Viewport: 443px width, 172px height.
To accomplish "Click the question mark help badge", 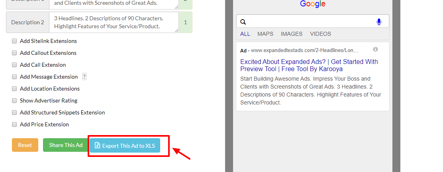I will coord(84,77).
